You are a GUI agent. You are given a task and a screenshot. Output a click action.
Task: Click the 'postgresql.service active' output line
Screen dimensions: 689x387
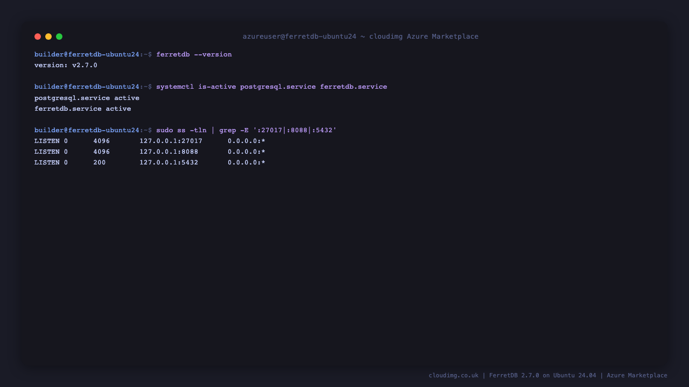[87, 98]
